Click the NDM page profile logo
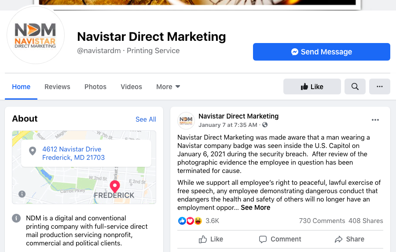Screen dimensions: 396x252 [x=35, y=35]
